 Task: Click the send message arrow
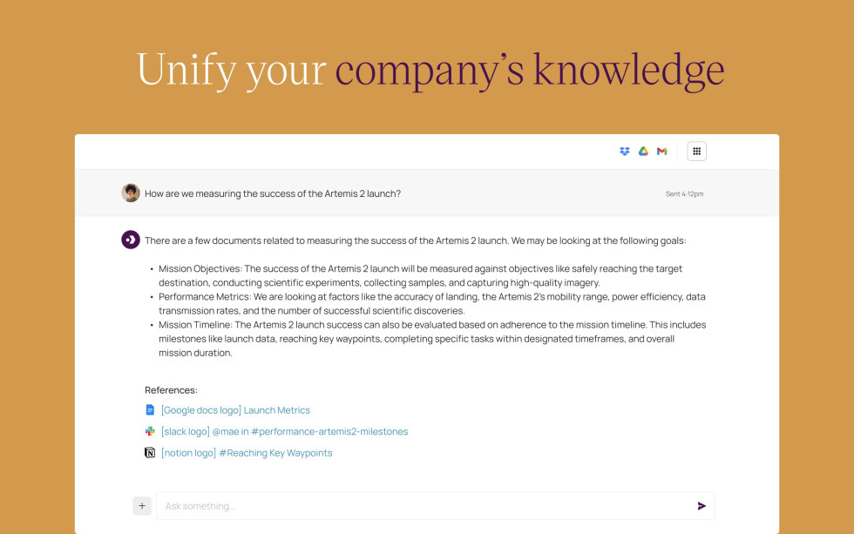(701, 505)
